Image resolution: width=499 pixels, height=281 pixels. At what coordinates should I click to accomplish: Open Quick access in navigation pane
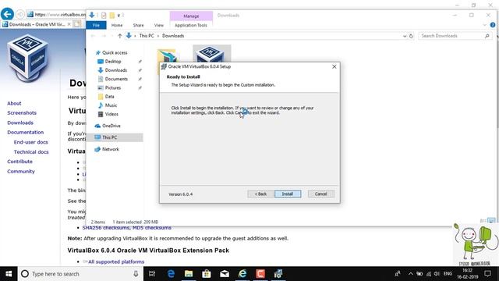pyautogui.click(x=115, y=52)
